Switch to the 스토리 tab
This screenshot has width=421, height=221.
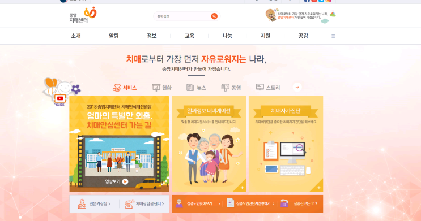pyautogui.click(x=268, y=88)
